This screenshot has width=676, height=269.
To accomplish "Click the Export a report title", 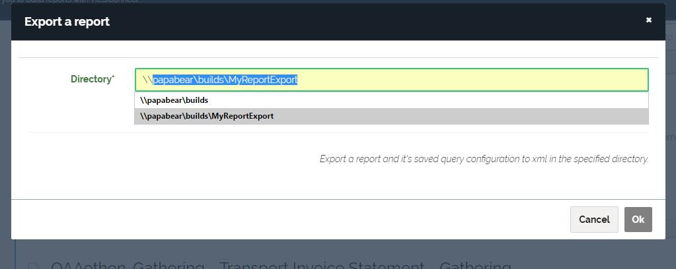I will (x=67, y=22).
